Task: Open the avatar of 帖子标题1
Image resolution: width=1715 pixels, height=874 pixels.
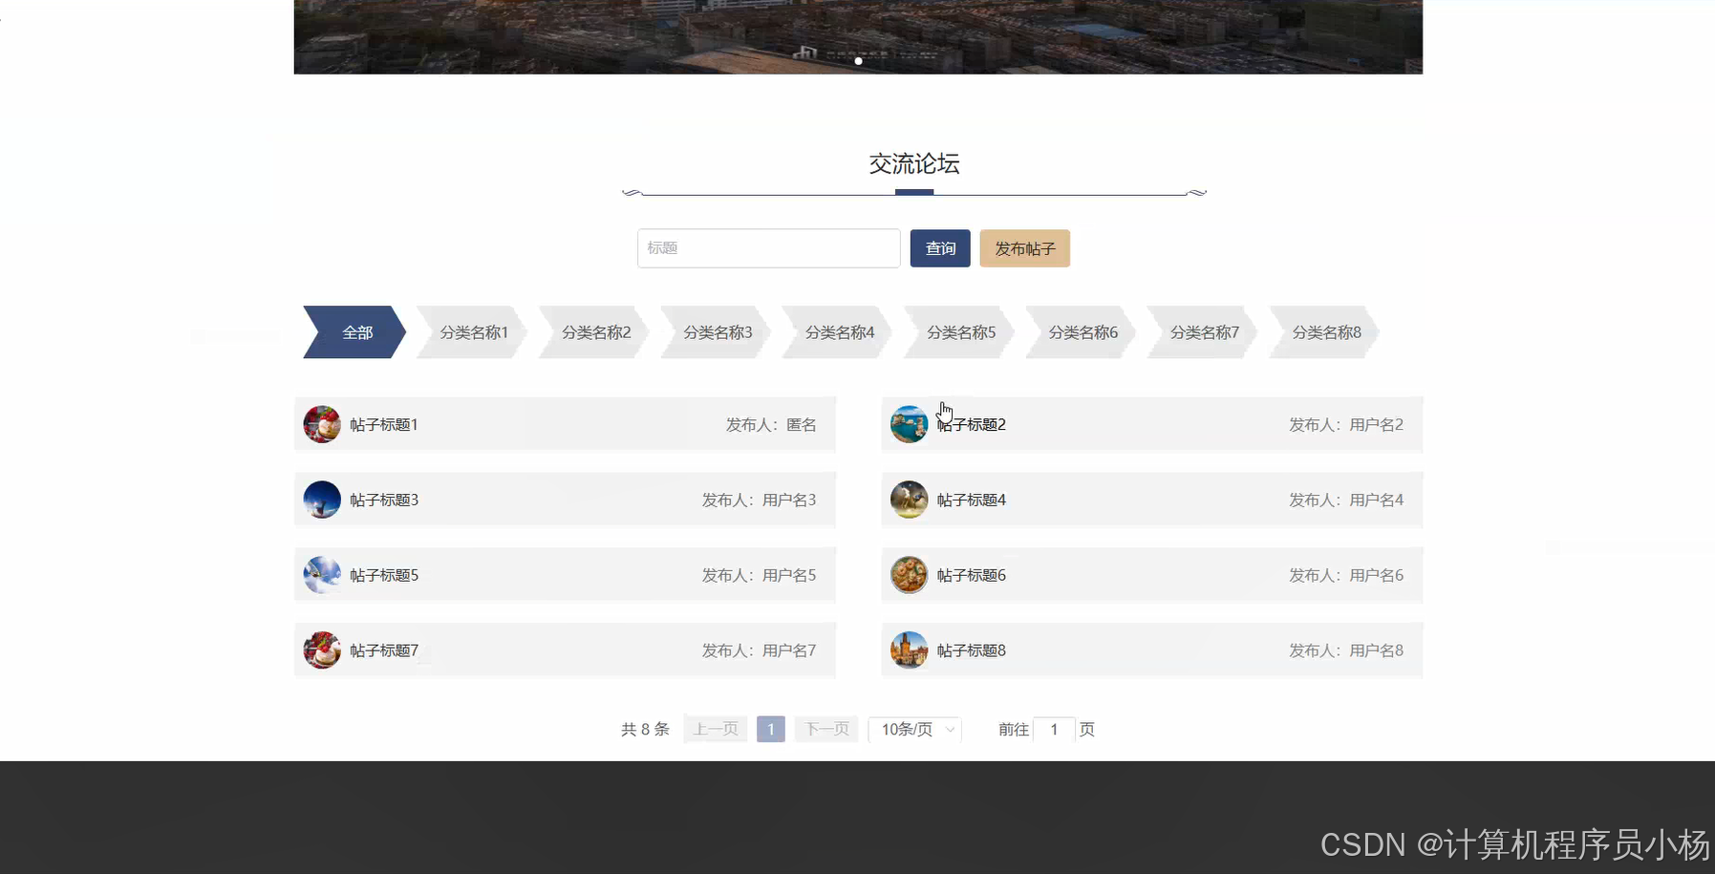Action: (322, 424)
